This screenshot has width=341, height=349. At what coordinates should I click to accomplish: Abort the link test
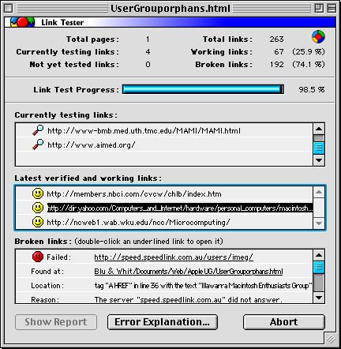coord(284,322)
